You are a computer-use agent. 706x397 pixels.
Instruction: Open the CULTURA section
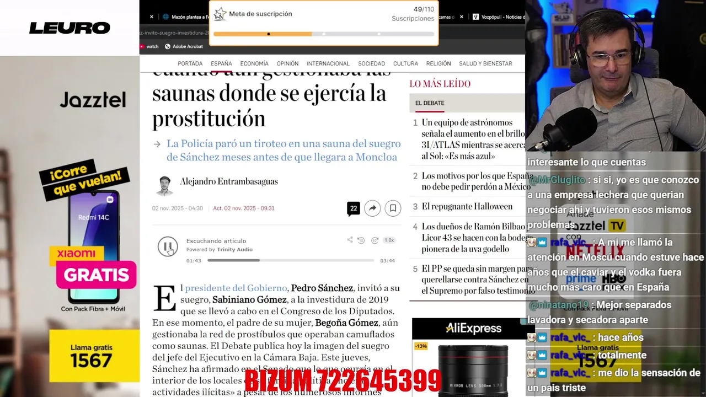(405, 63)
